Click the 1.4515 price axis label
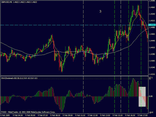Screen dimensions: 156x117 (x=152, y=21)
